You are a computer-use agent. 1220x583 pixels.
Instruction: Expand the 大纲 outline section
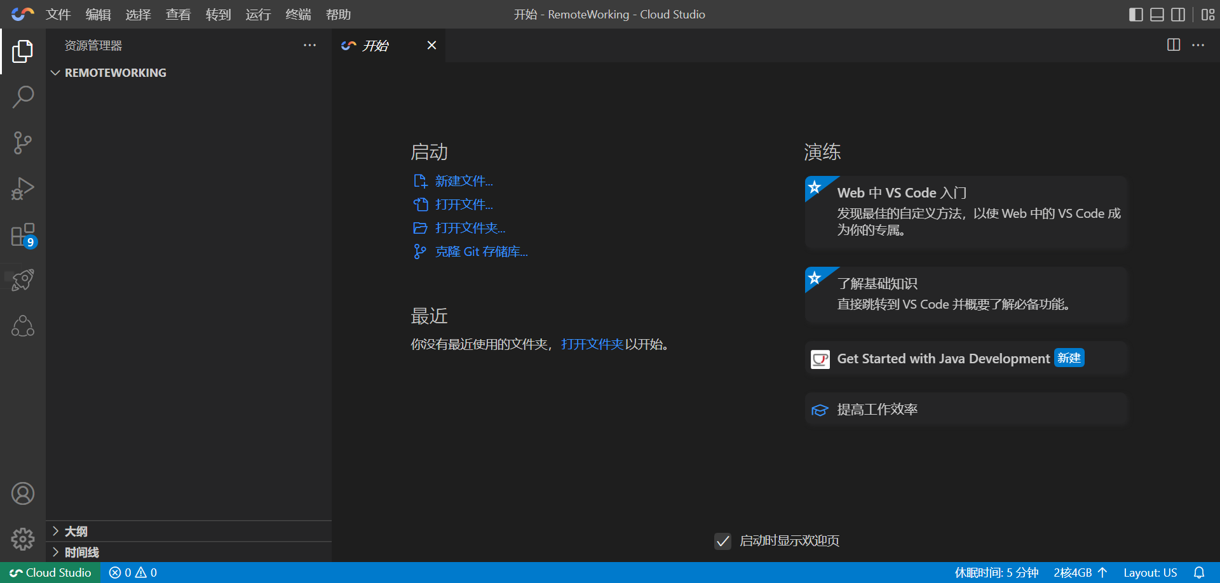click(189, 532)
